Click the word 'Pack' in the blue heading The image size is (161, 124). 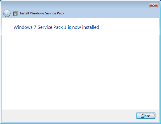coord(58,27)
